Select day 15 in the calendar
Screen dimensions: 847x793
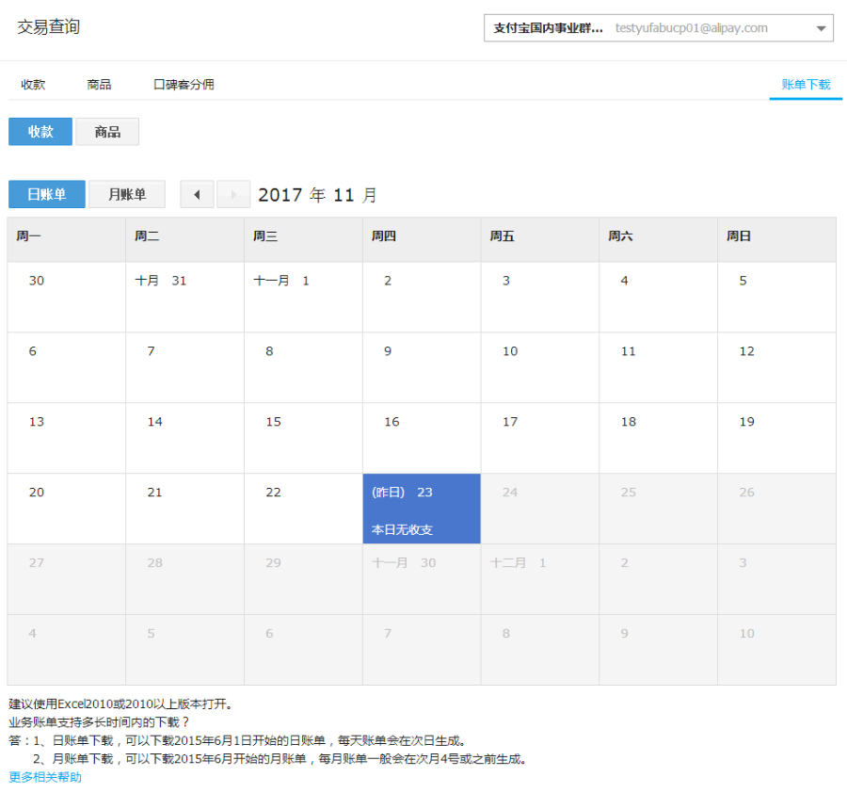pyautogui.click(x=303, y=438)
